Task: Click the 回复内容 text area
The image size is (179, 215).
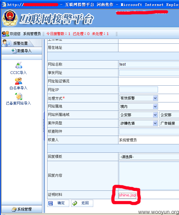Action: (149, 176)
